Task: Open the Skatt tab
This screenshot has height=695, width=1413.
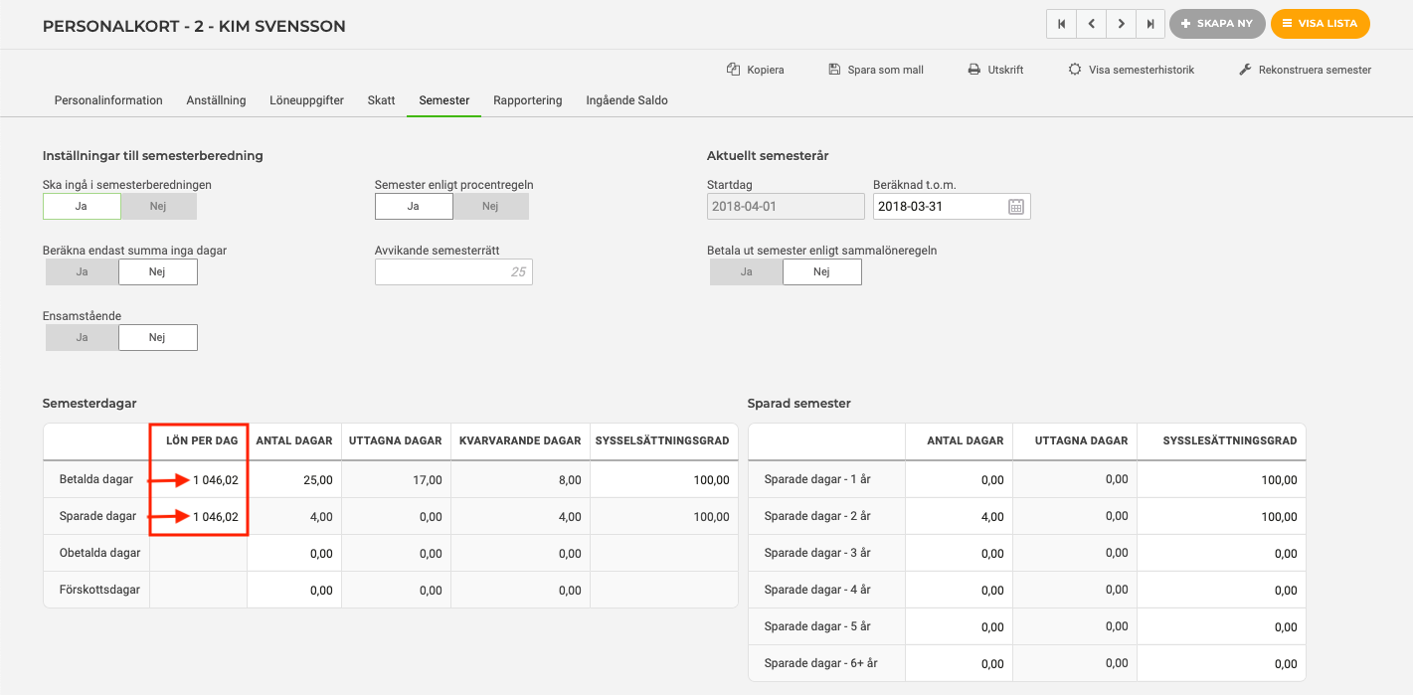Action: [381, 100]
